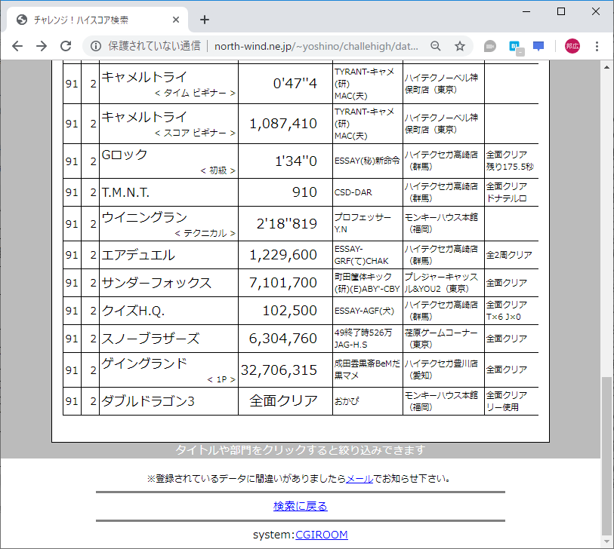Click the forward navigation arrow
This screenshot has width=614, height=549.
point(42,45)
